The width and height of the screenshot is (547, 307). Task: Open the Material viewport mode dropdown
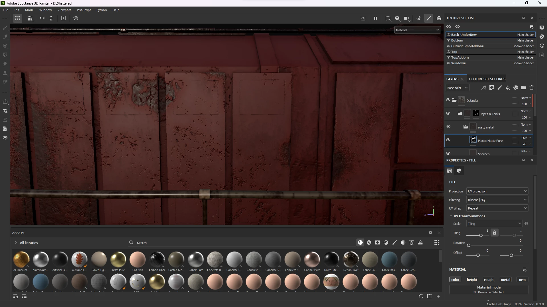(417, 30)
